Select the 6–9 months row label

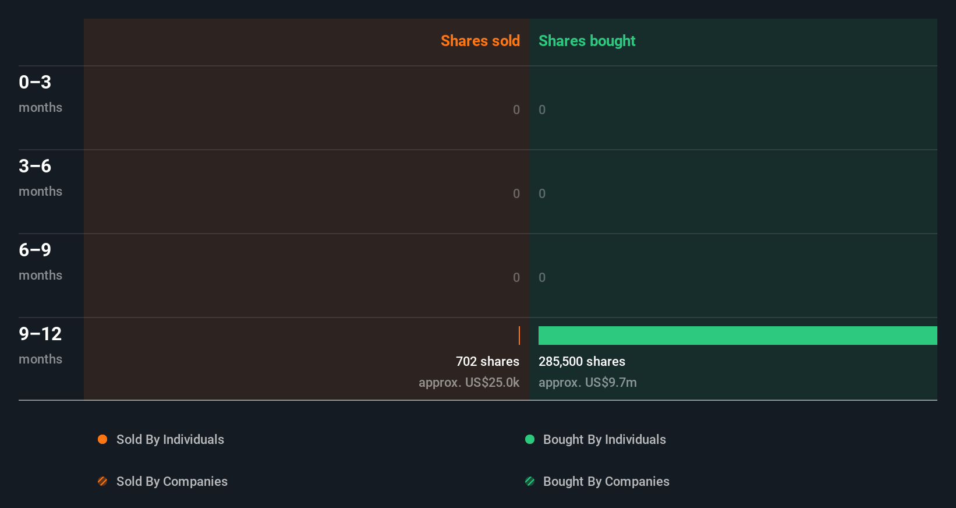[x=40, y=262]
